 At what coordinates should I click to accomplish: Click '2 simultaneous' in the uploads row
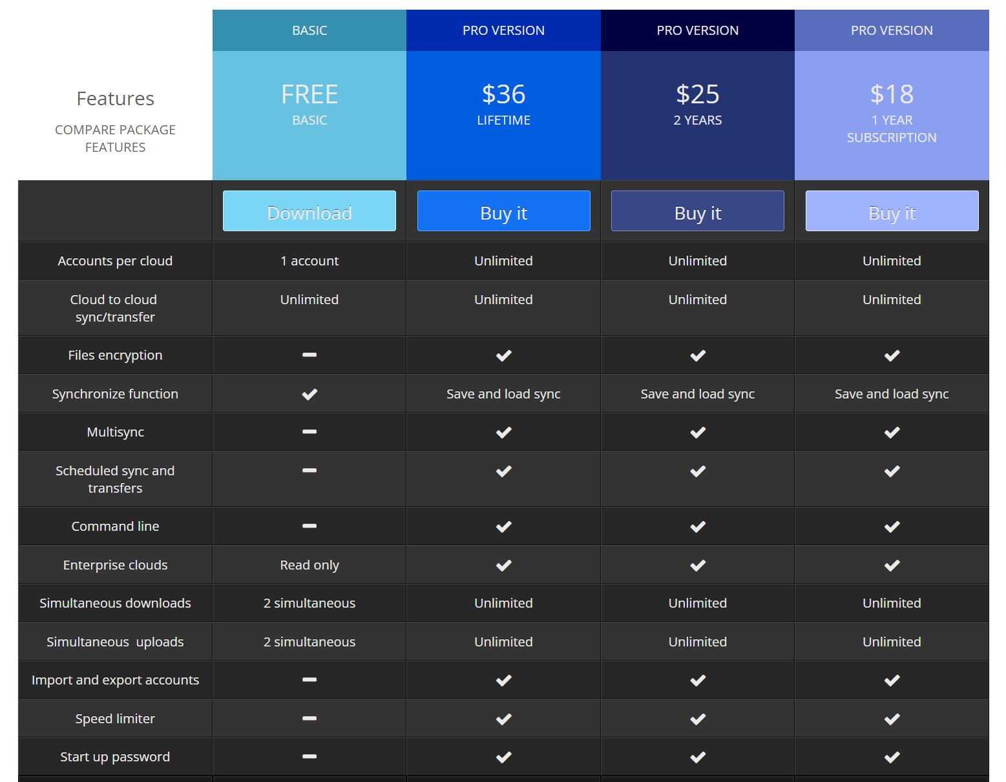[x=309, y=642]
